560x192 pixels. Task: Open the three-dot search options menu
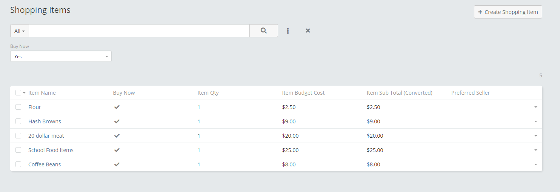(288, 31)
